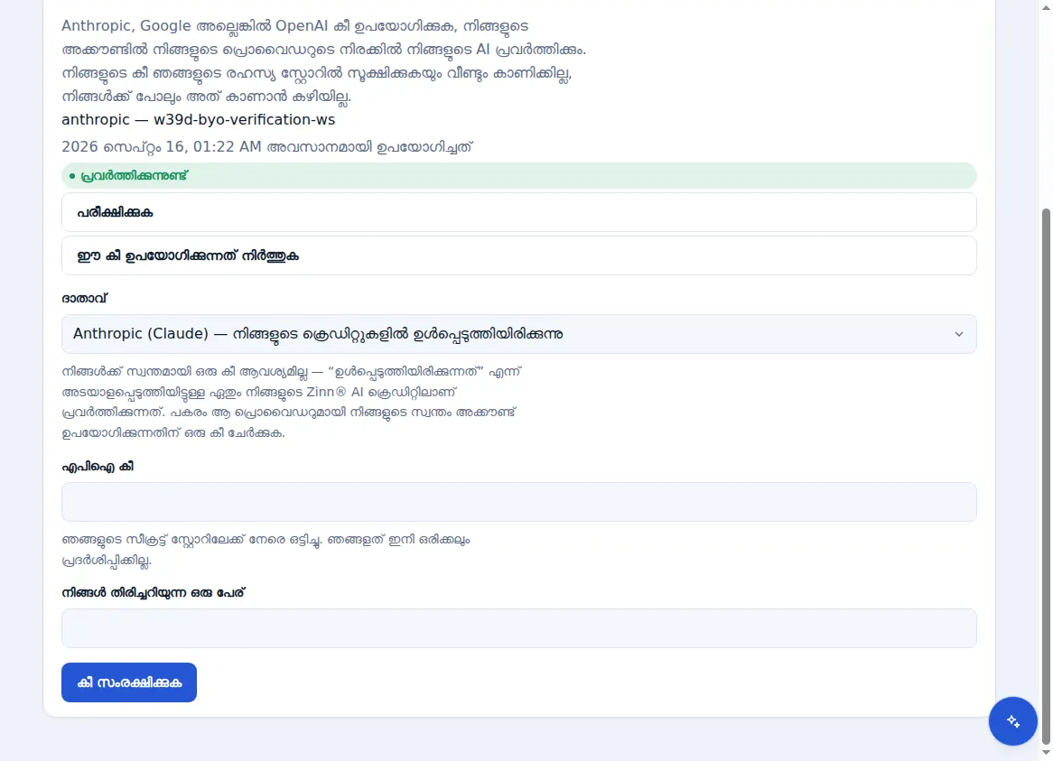Screen dimensions: 1053x761
Task: Focus the recognizable name input field
Action: [518, 628]
